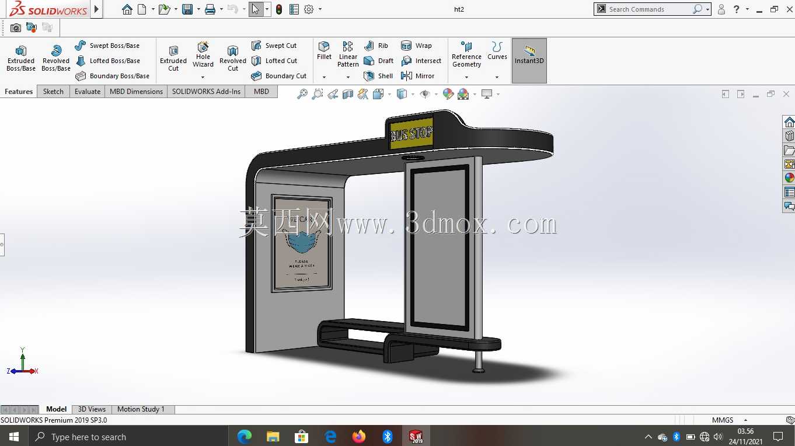795x446 pixels.
Task: Toggle the Select cursor tool
Action: [x=256, y=9]
